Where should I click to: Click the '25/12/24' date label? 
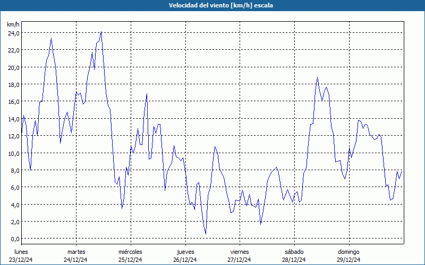[x=130, y=260]
